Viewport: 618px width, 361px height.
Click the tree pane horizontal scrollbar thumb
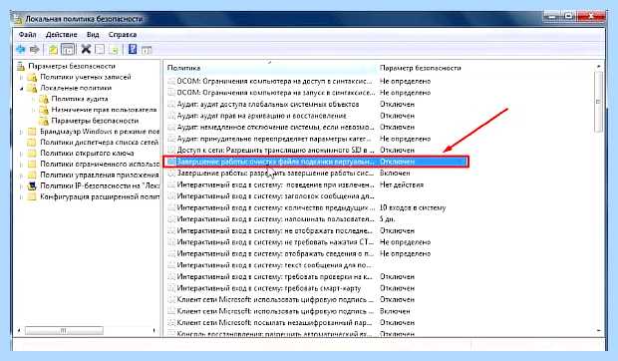pyautogui.click(x=64, y=330)
